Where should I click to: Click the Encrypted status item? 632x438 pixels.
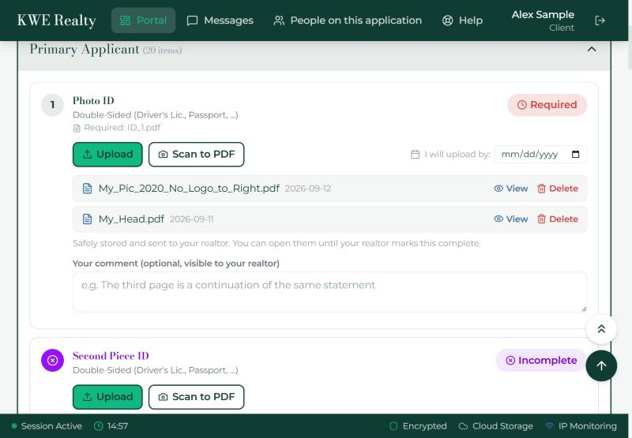(x=418, y=426)
